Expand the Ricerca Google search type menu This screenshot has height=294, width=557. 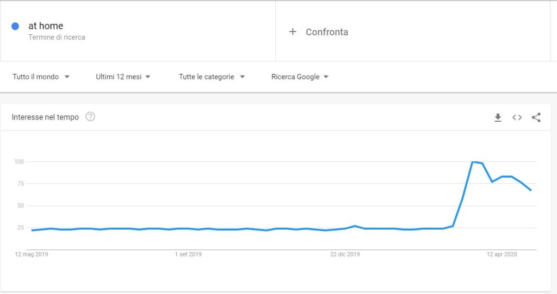(300, 77)
